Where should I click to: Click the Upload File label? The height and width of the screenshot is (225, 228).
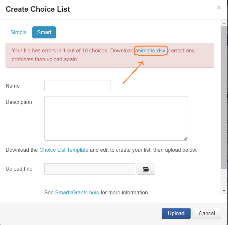pyautogui.click(x=19, y=169)
